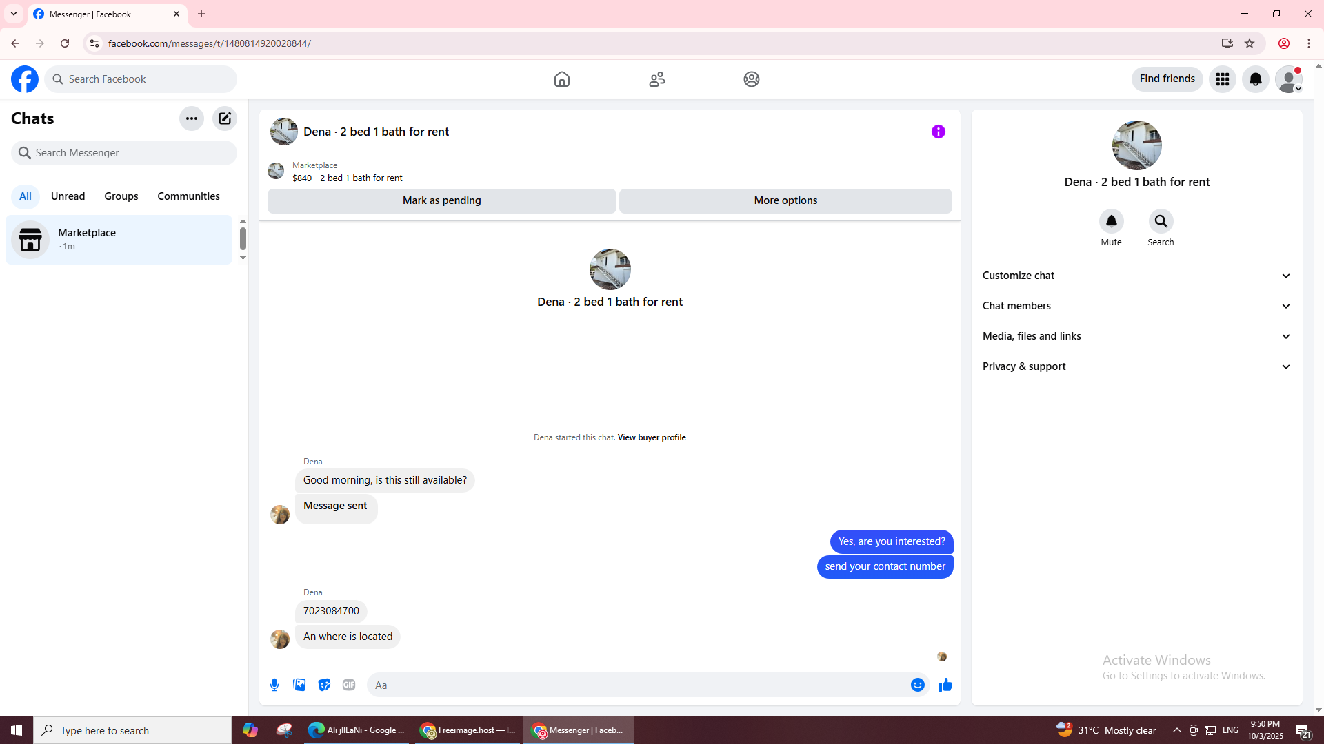
Task: Expand Chat members section
Action: point(1137,306)
